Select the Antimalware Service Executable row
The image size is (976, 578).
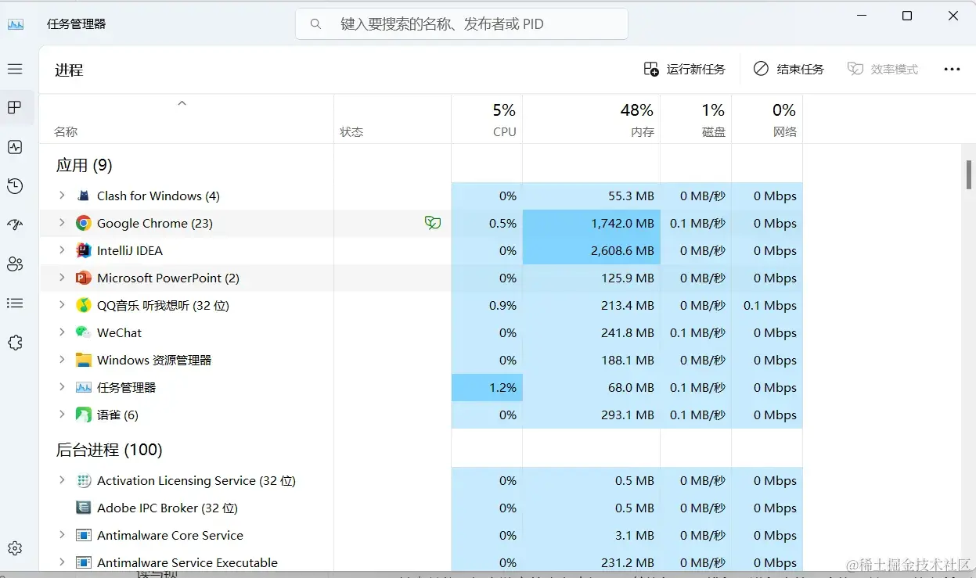(421, 562)
